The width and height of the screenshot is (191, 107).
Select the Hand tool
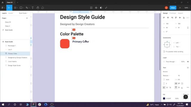[x=38, y=8]
